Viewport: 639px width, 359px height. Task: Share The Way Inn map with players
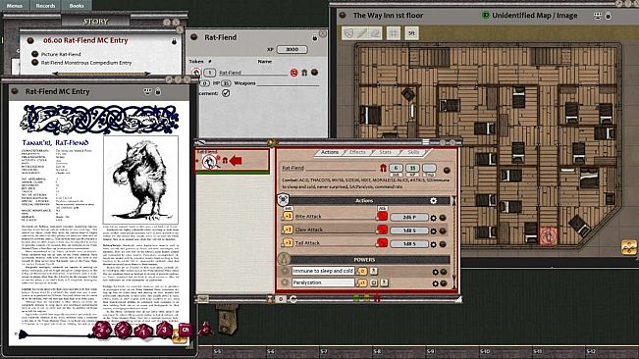click(598, 16)
